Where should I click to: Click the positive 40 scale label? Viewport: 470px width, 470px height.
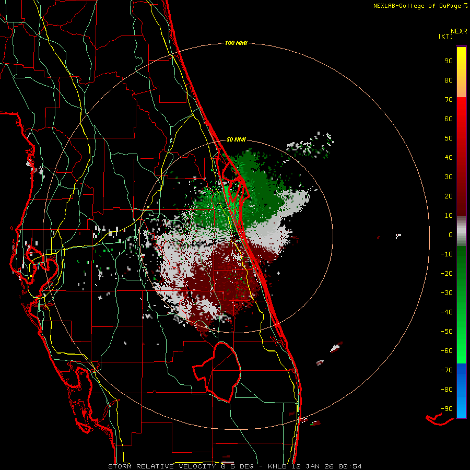[x=449, y=158]
